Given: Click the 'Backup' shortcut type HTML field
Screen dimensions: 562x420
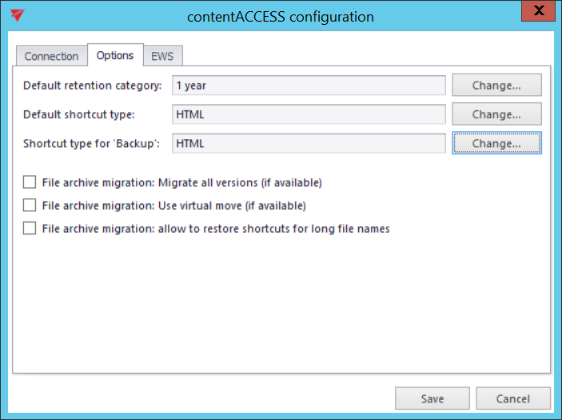Looking at the screenshot, I should 309,143.
